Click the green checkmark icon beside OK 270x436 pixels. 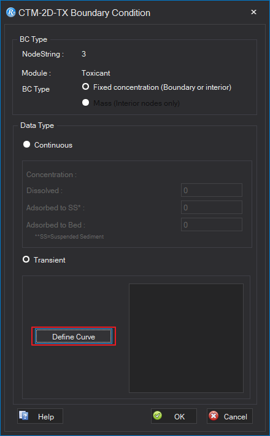157,416
